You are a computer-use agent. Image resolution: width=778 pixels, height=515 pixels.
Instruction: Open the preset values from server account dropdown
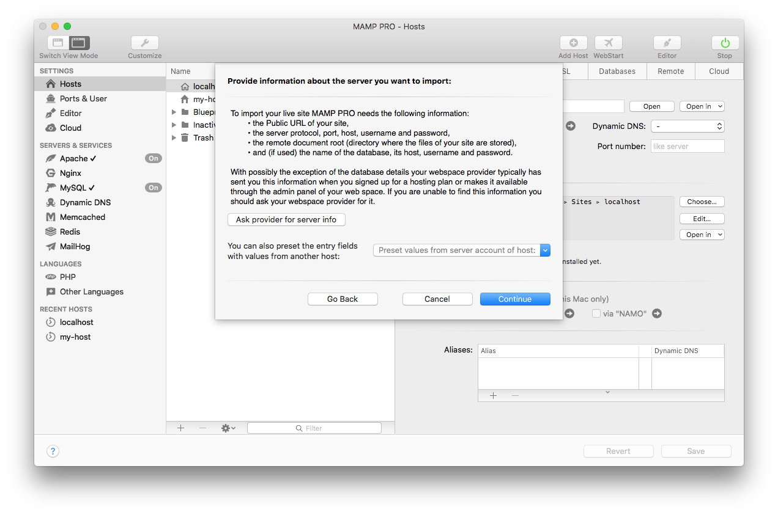(x=544, y=250)
